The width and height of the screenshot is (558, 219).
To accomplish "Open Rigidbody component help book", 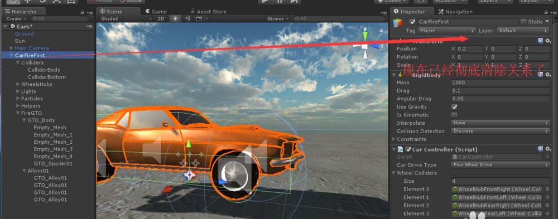I will pos(540,74).
